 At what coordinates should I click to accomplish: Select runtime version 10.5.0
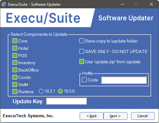point(60,91)
